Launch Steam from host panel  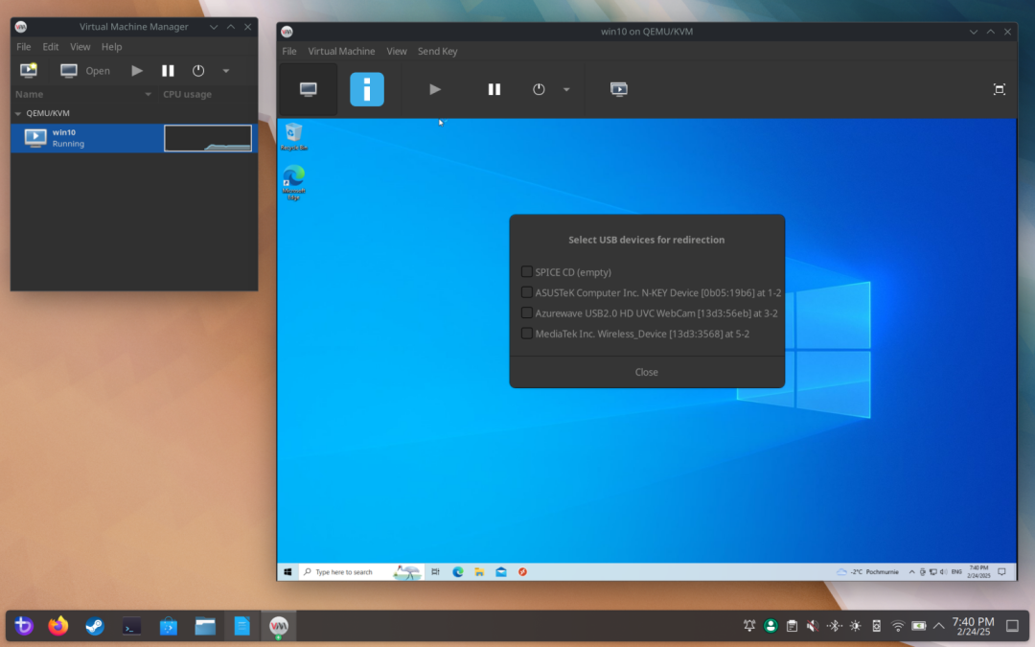click(94, 625)
